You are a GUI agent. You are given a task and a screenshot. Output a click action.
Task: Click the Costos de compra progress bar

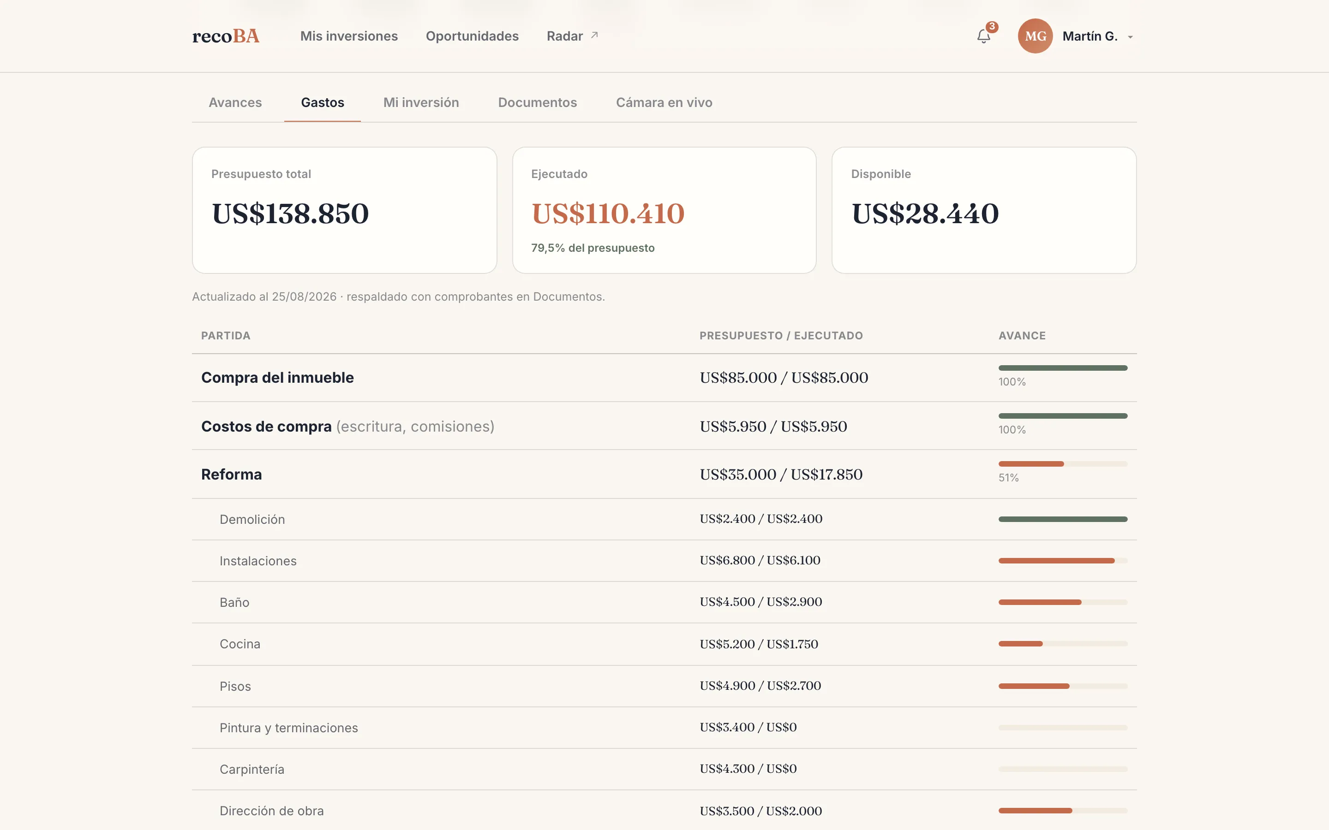tap(1063, 415)
